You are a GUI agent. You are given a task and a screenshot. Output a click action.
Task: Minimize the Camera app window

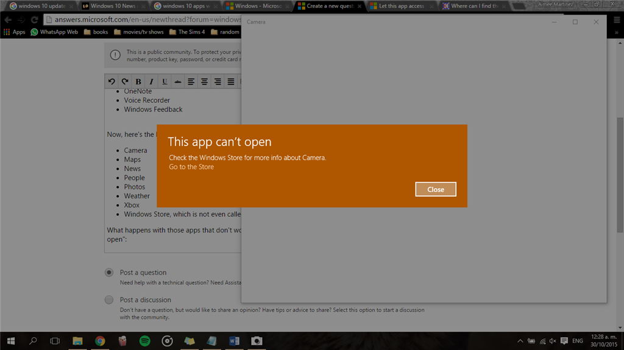554,22
